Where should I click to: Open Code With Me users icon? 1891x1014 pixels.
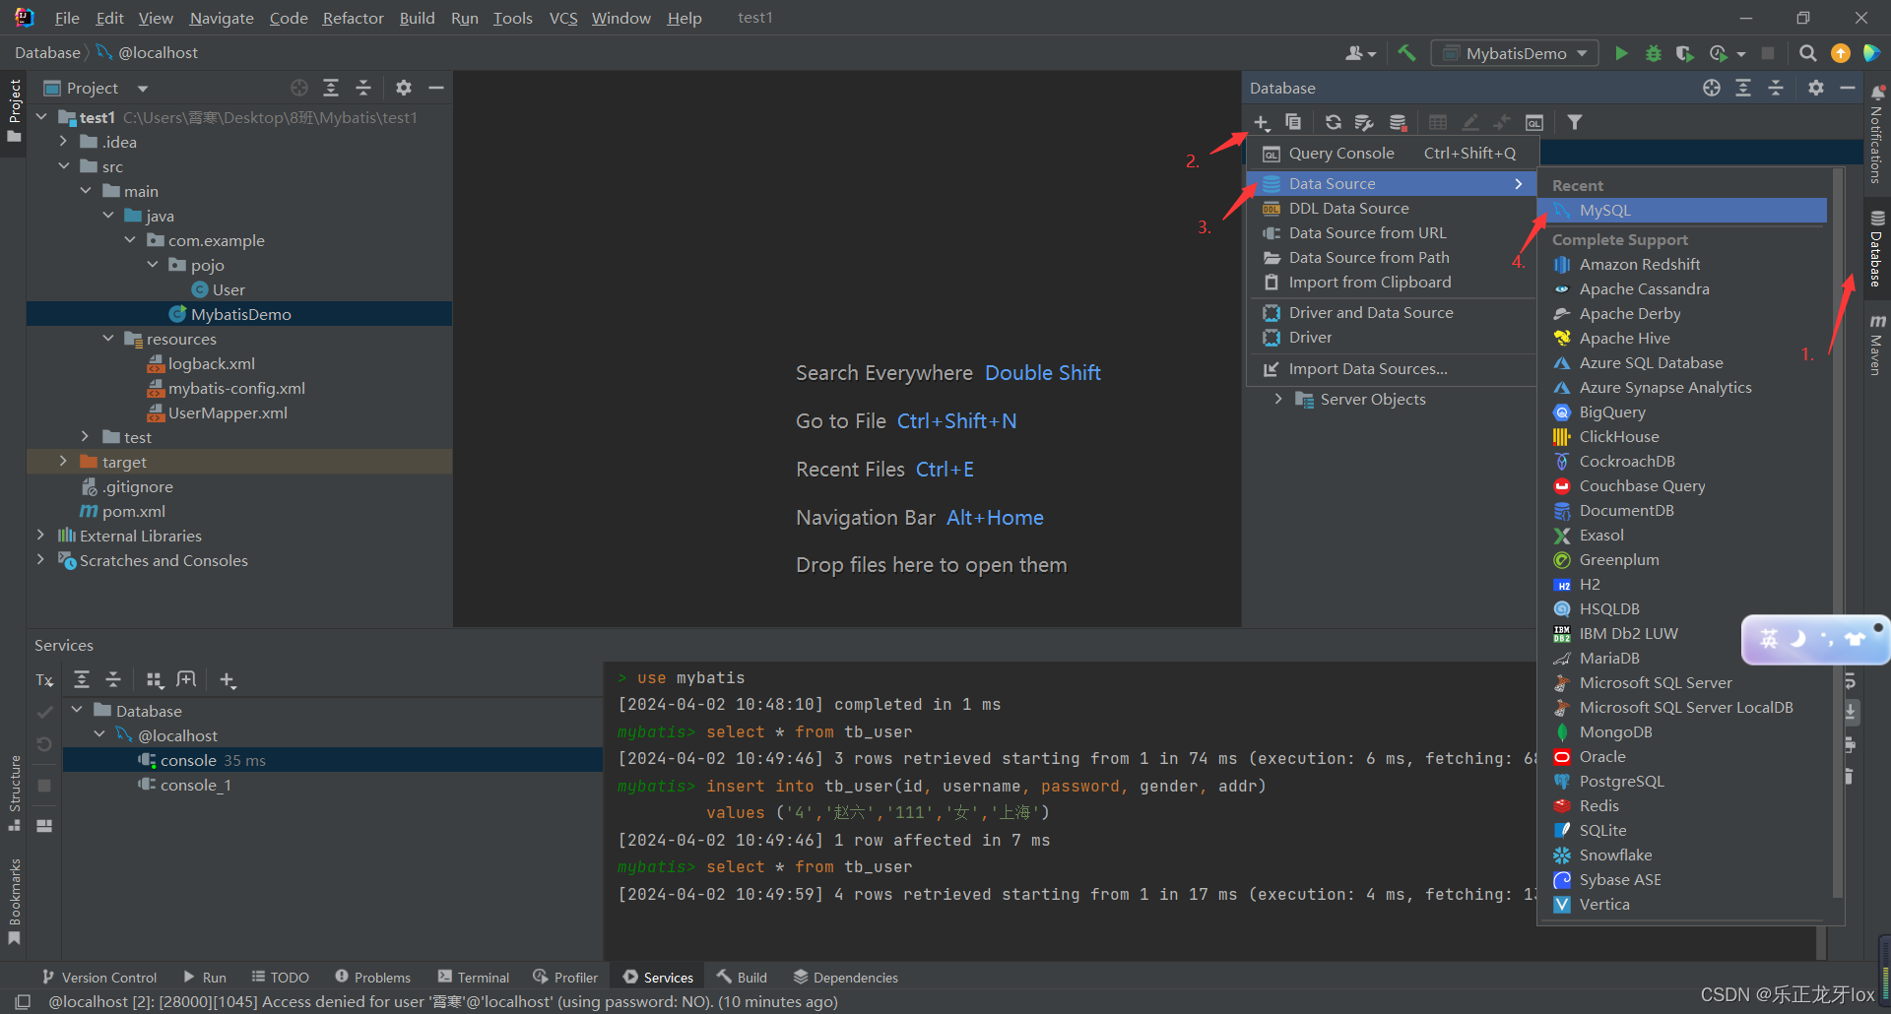pos(1360,53)
